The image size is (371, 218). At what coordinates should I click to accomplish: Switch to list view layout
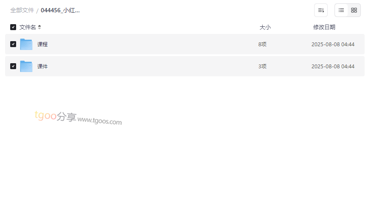coord(341,10)
